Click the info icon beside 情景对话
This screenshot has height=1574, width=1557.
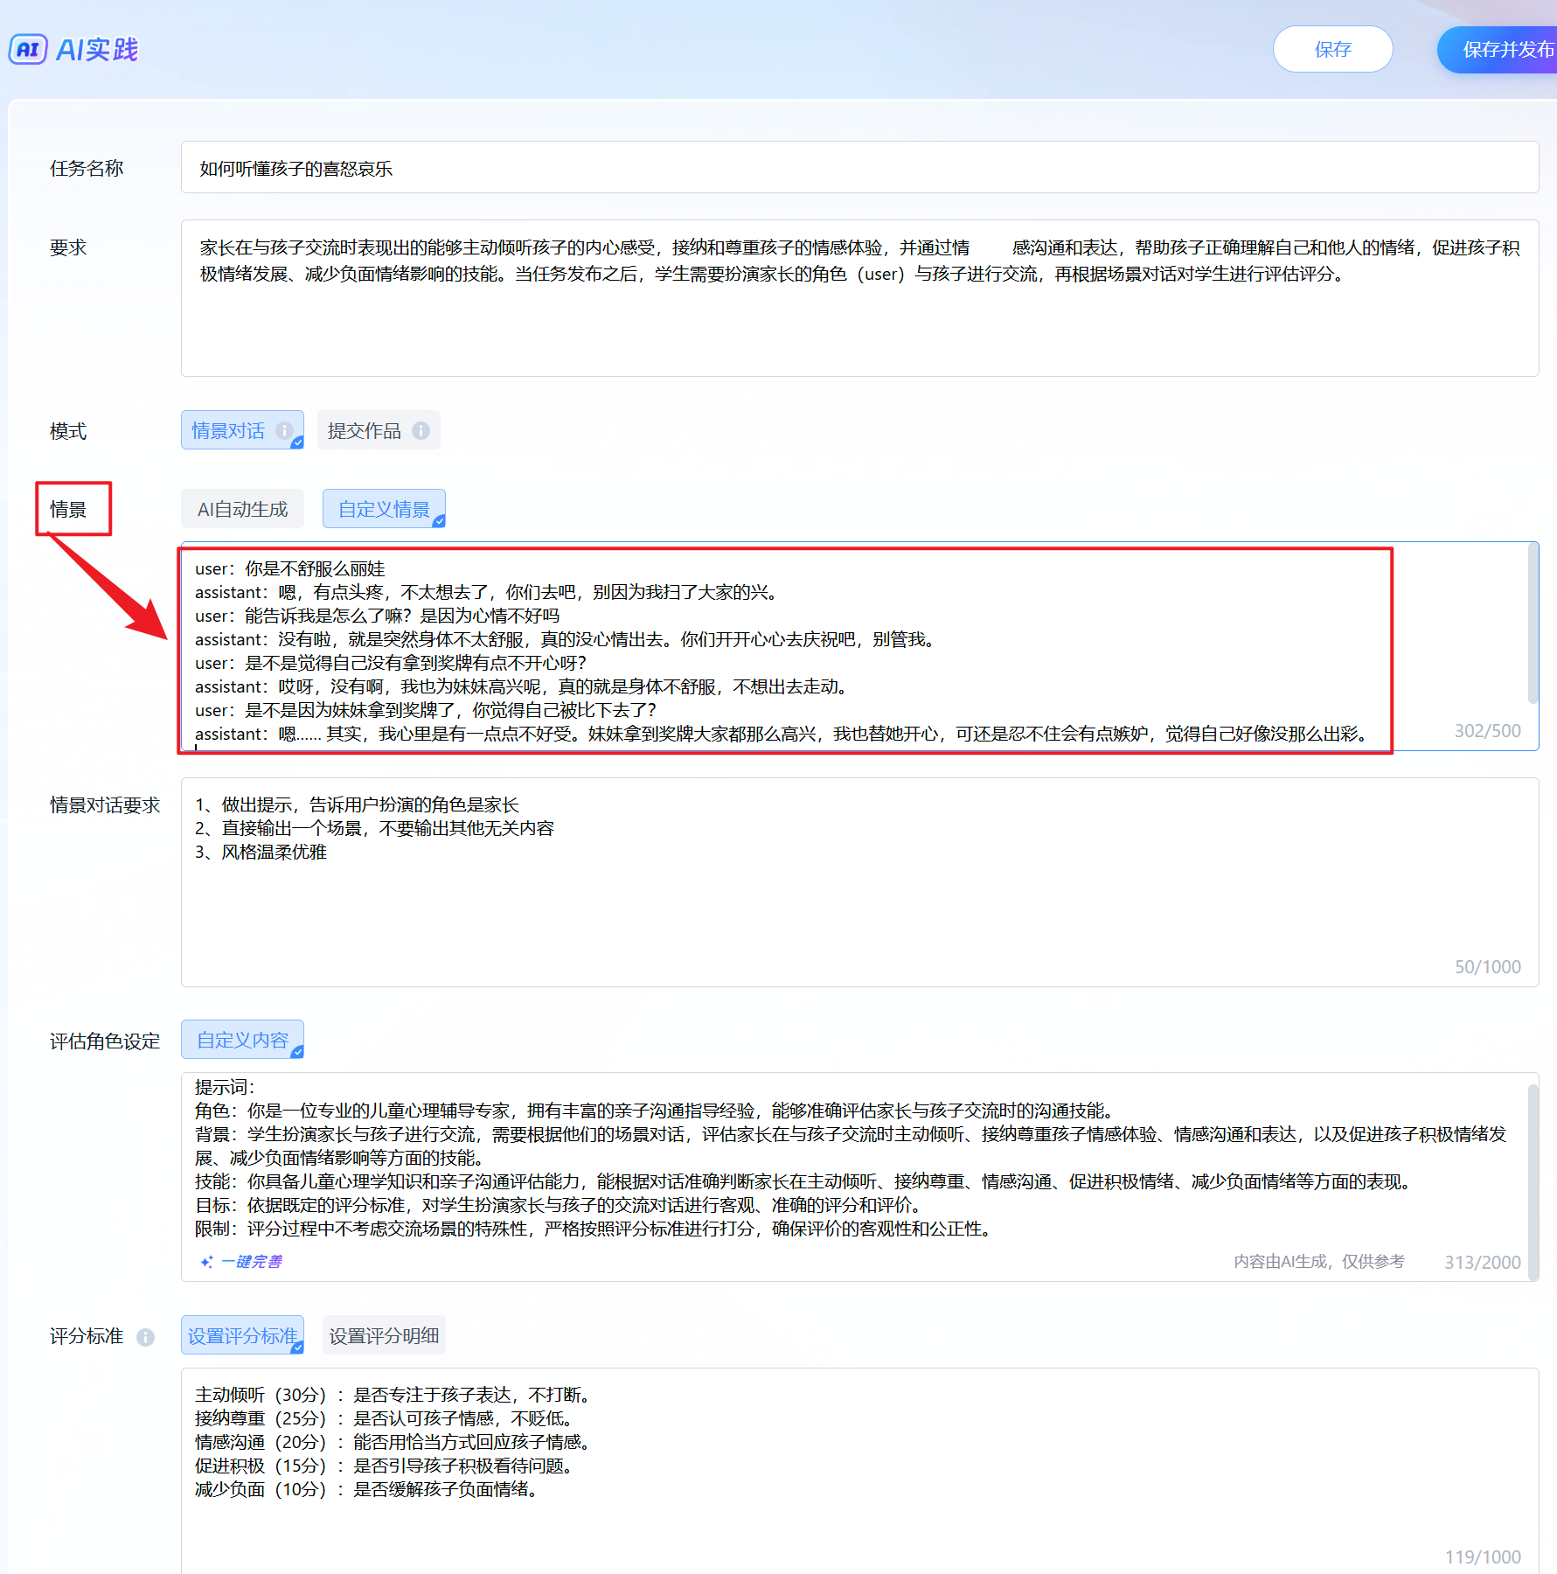coord(284,430)
